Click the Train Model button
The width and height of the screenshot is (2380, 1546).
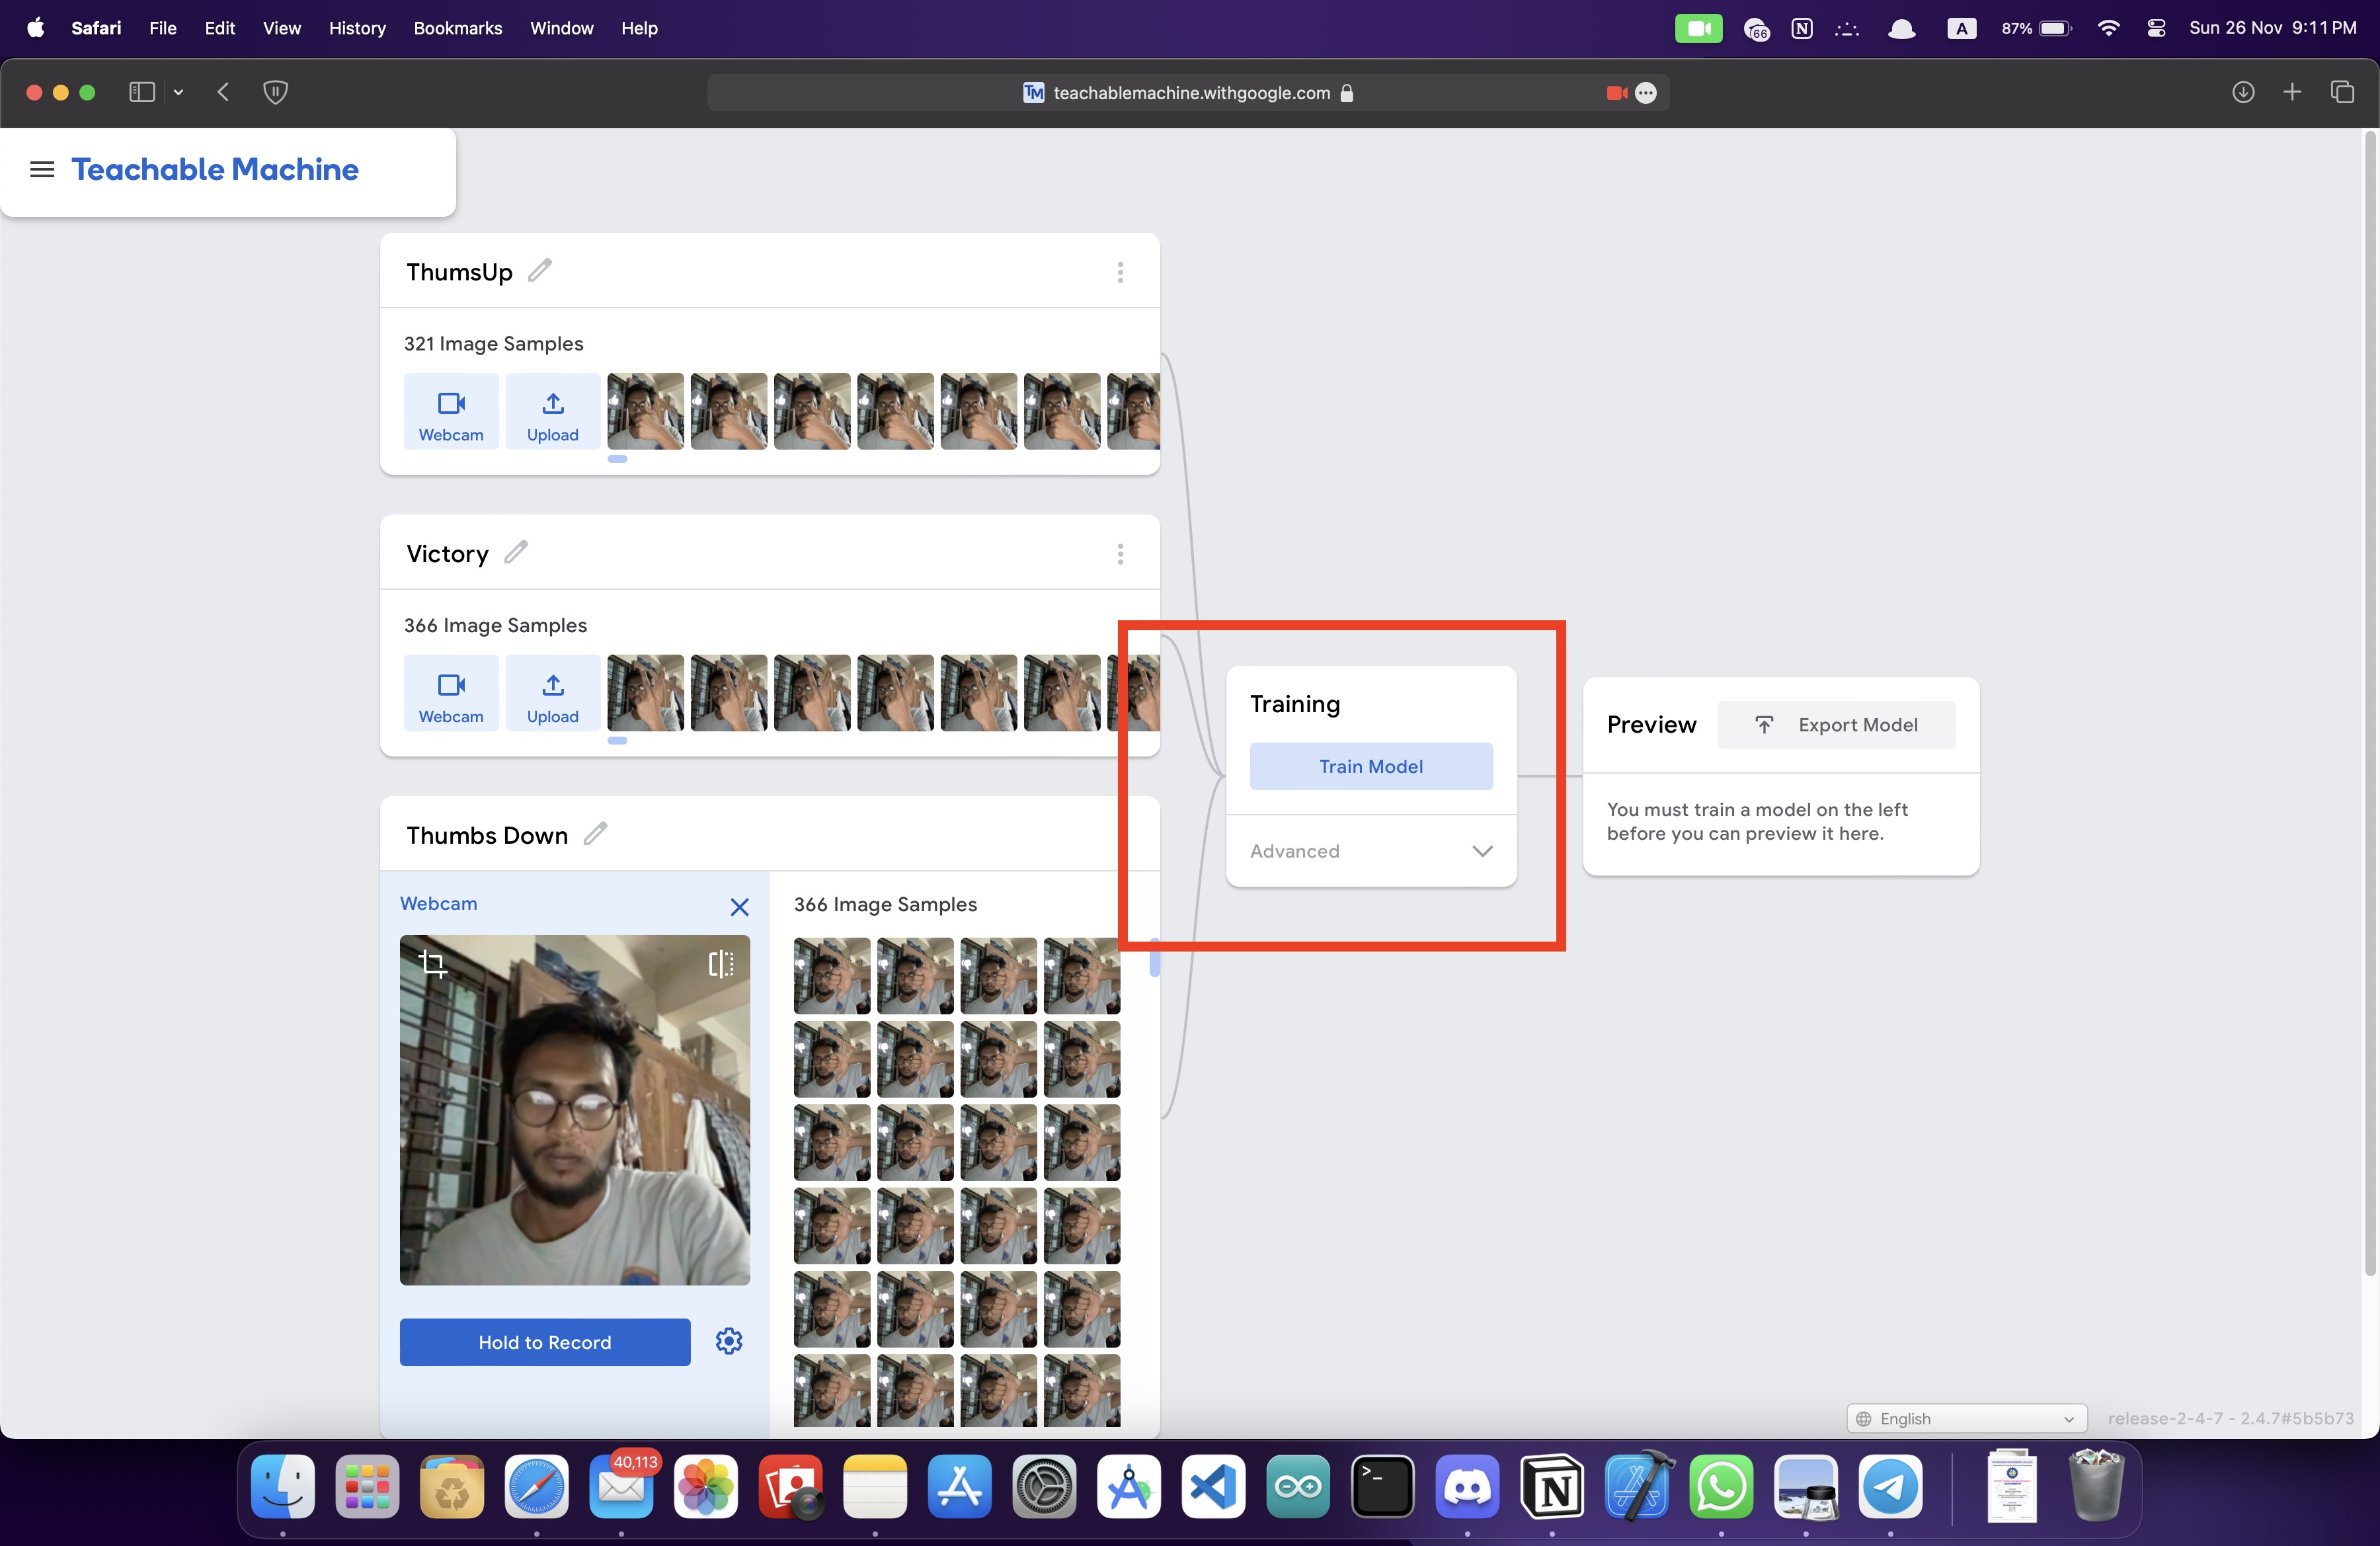[1371, 766]
